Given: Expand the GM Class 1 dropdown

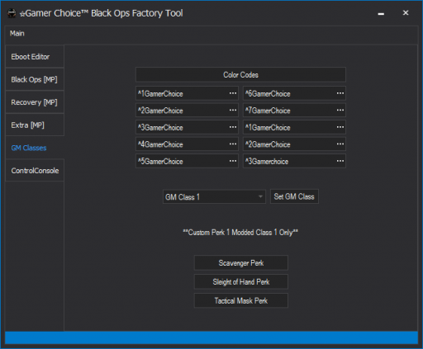Looking at the screenshot, I should coord(214,196).
